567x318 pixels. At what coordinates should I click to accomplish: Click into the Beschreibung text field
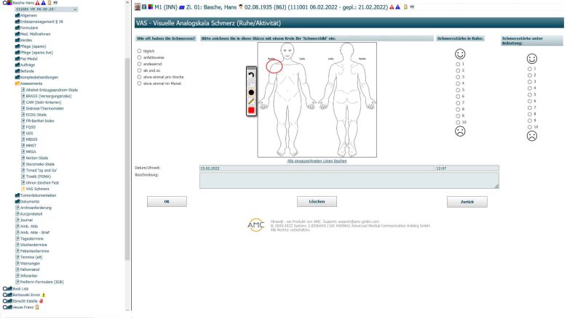coord(349,180)
